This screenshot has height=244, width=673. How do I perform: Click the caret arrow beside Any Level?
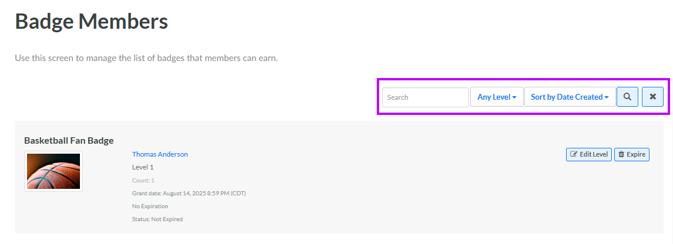point(514,97)
